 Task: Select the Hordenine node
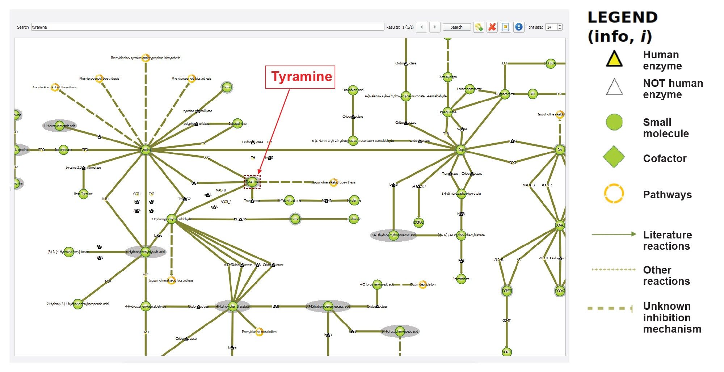(354, 200)
